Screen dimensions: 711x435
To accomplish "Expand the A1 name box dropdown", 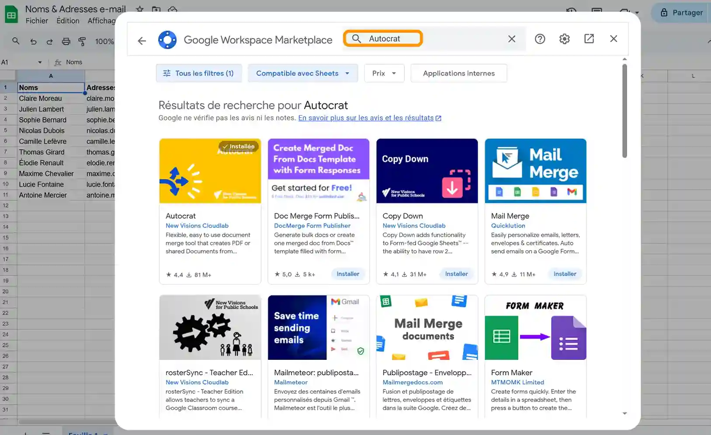I will tap(40, 62).
